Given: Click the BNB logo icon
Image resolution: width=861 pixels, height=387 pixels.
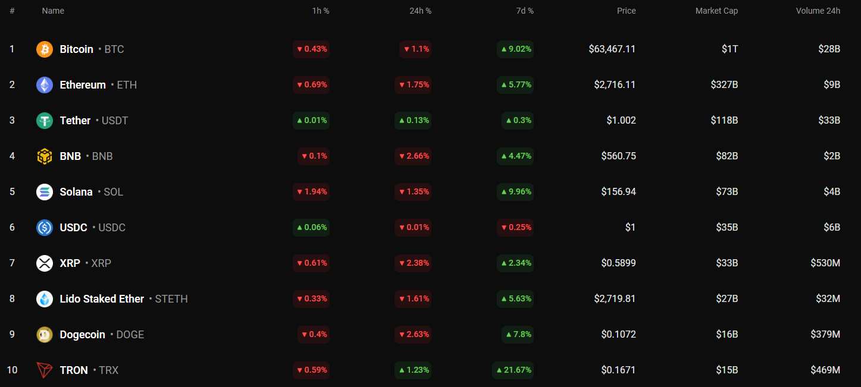Looking at the screenshot, I should point(45,156).
